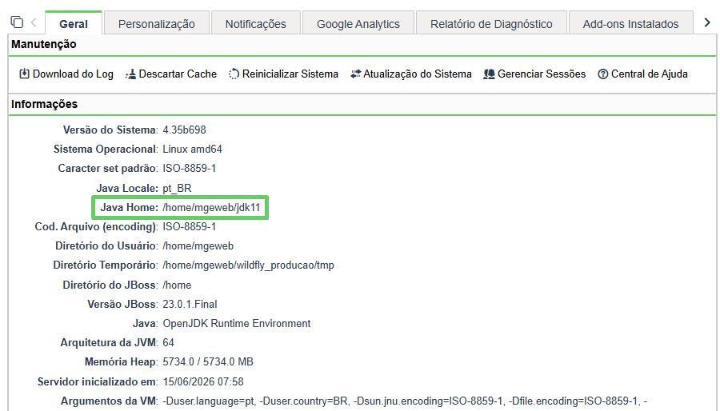The height and width of the screenshot is (411, 720).
Task: Click the Argumentos da VM value text
Action: [x=405, y=401]
